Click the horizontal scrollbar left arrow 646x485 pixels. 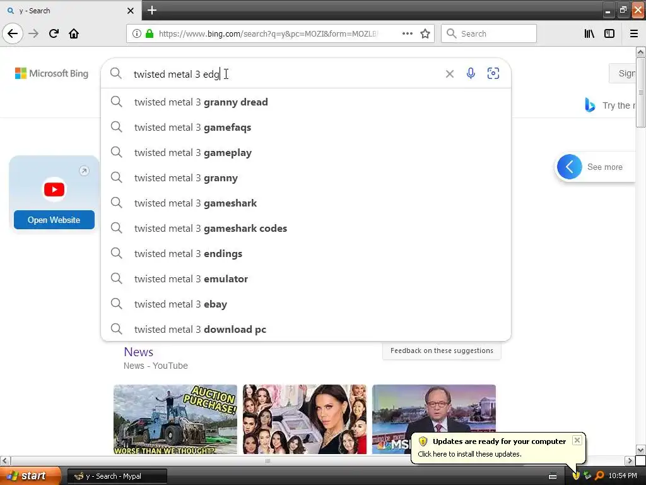[x=5, y=460]
